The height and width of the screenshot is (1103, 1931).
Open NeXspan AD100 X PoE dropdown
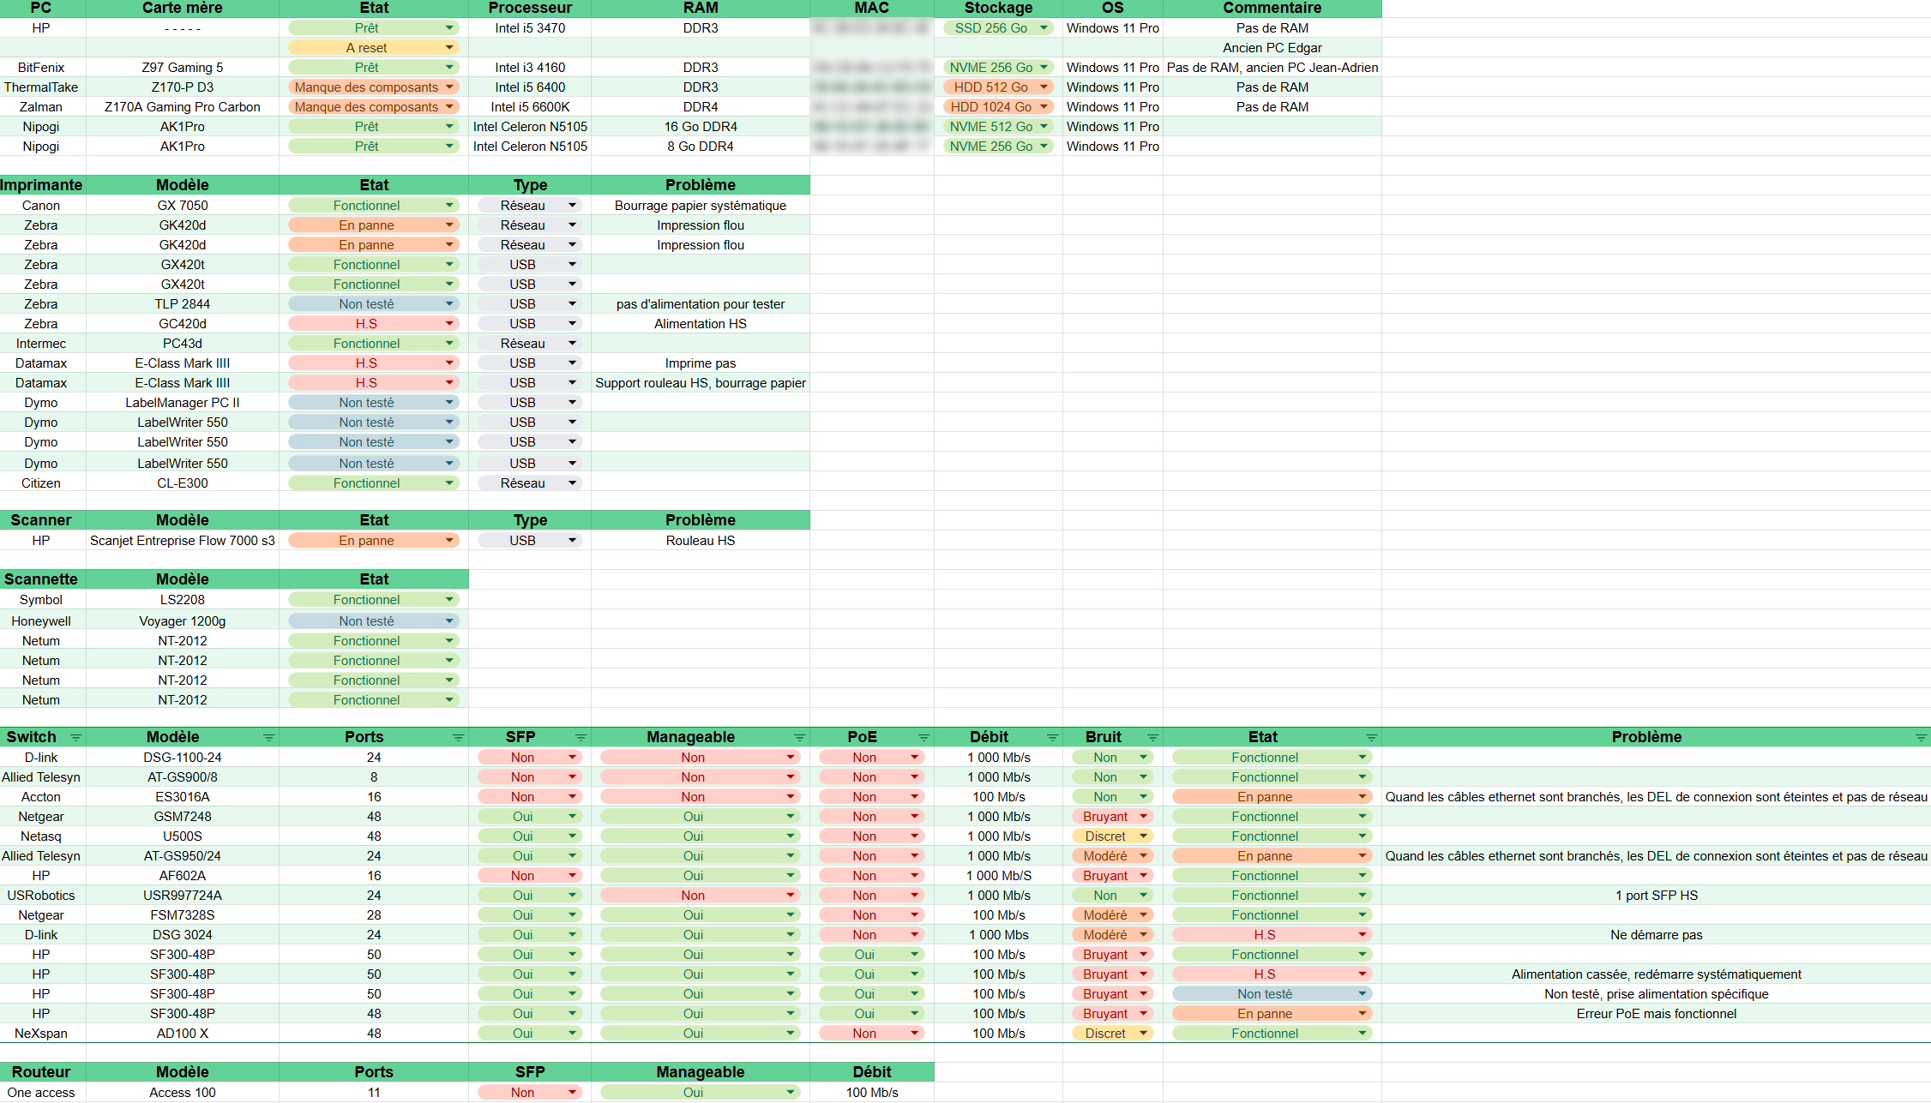[872, 1034]
